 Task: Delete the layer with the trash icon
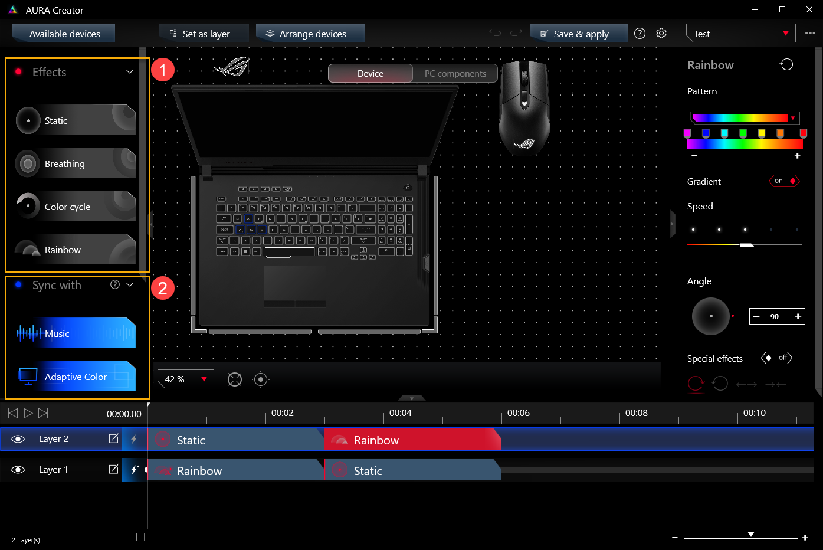click(140, 536)
